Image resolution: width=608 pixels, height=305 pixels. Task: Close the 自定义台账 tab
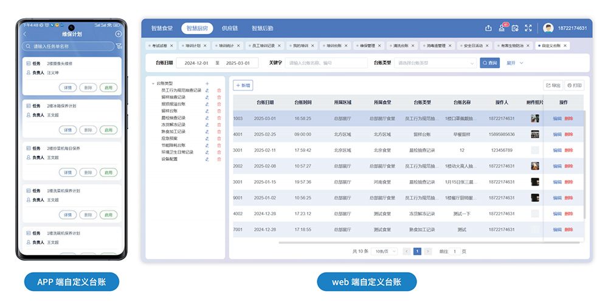[565, 45]
